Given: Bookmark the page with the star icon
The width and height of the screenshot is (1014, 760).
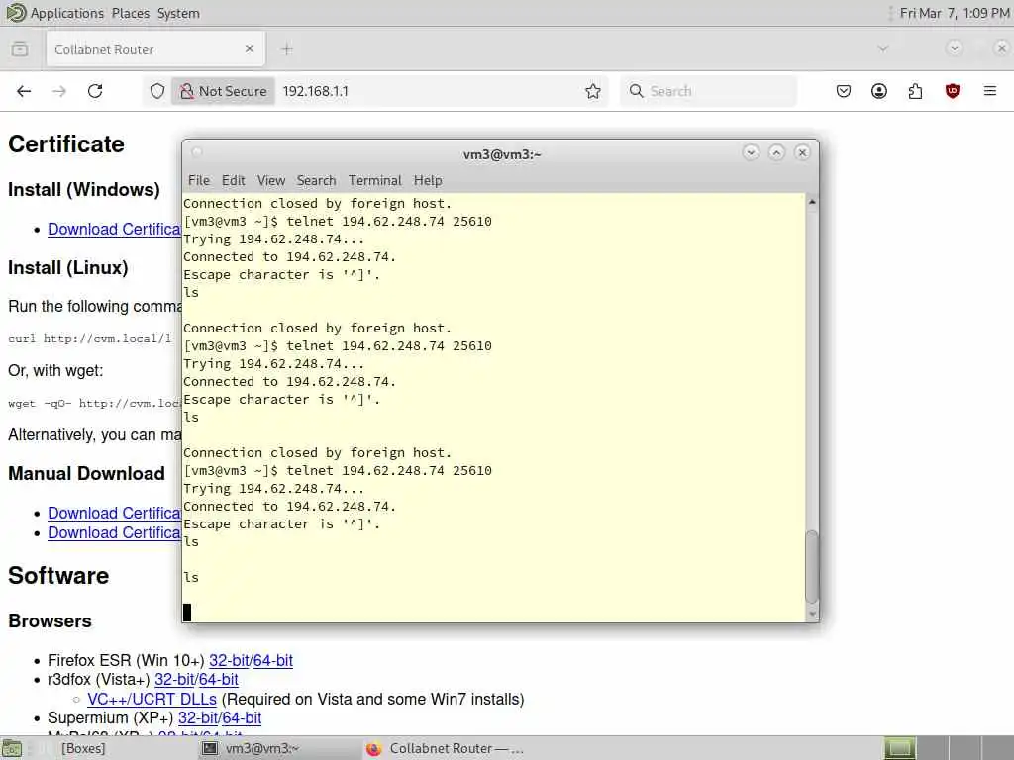Looking at the screenshot, I should pos(592,91).
